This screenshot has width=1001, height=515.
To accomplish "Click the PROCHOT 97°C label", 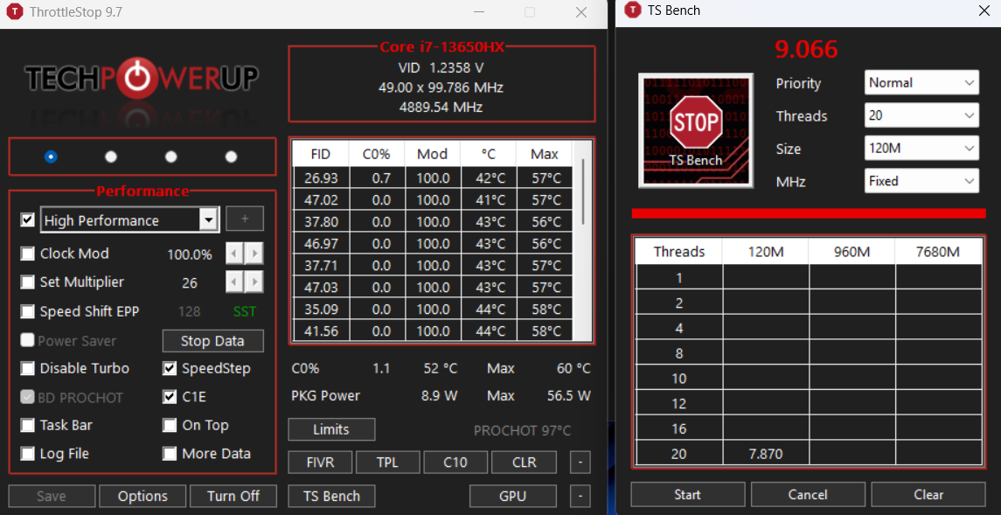I will [x=522, y=430].
